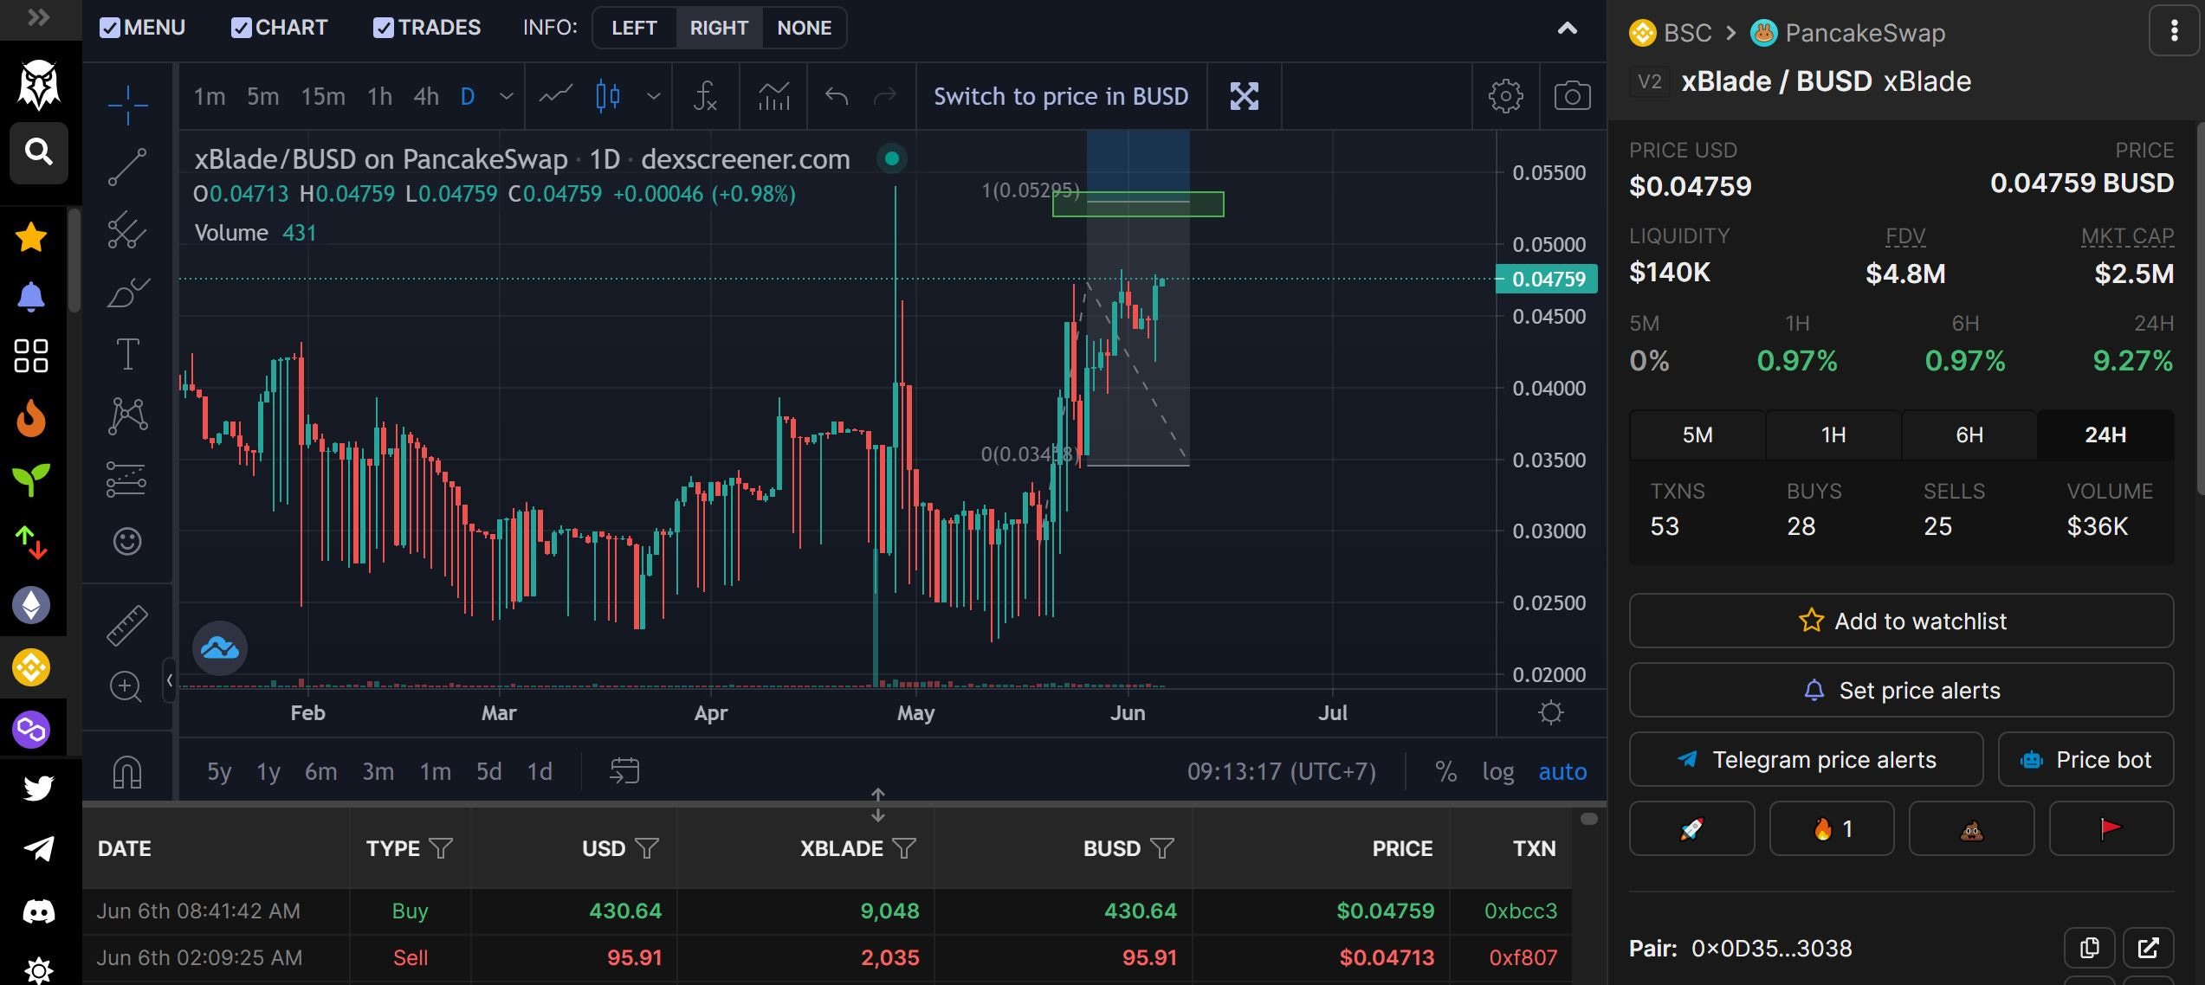Open Twitter link icon in sidebar
Image resolution: width=2205 pixels, height=985 pixels.
38,788
